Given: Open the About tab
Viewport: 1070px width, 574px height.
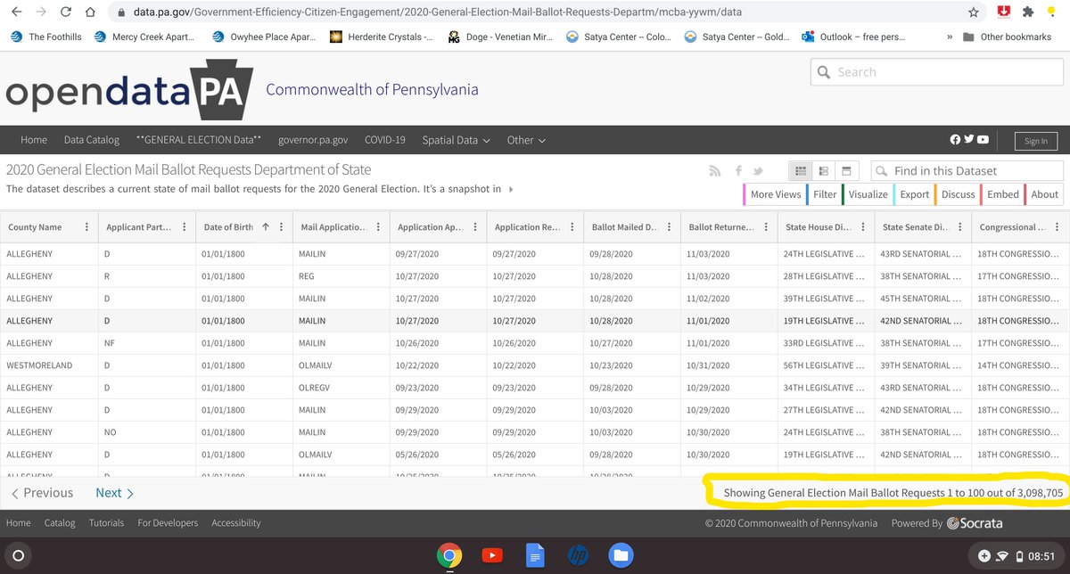Looking at the screenshot, I should coord(1043,194).
